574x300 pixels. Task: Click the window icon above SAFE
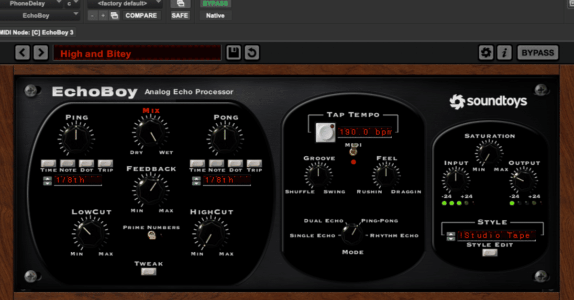pyautogui.click(x=180, y=3)
